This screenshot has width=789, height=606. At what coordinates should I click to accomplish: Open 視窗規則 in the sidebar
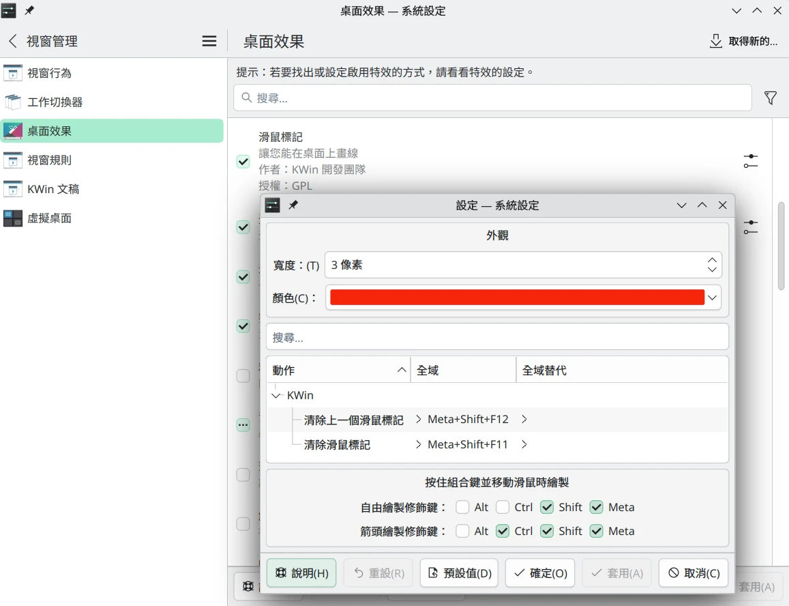(x=49, y=160)
